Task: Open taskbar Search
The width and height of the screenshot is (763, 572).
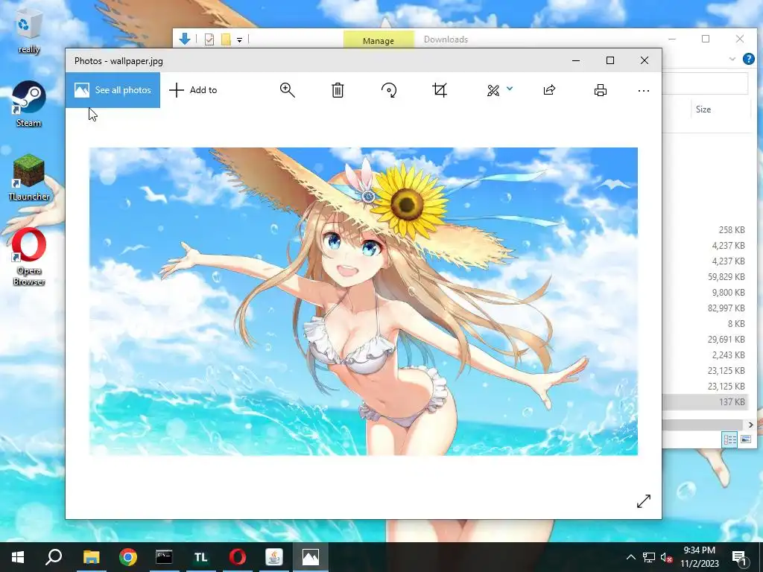Action: click(54, 557)
